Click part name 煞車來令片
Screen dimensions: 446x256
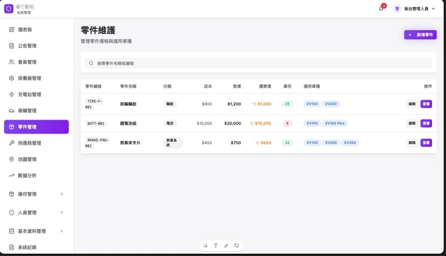tap(130, 143)
